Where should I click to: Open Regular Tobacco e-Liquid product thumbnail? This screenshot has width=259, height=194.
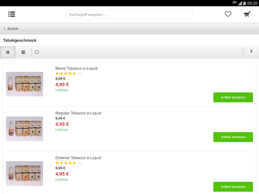click(x=25, y=129)
